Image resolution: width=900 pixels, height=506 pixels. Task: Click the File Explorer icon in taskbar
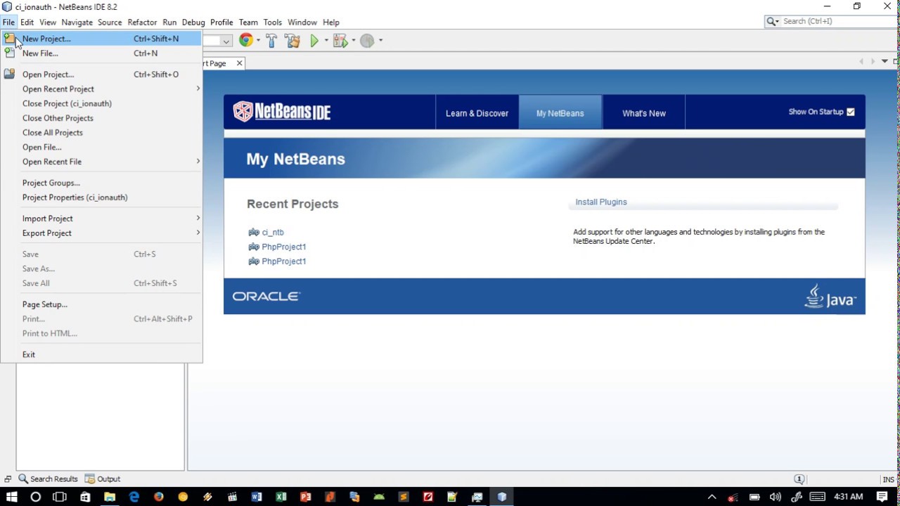[x=110, y=497]
